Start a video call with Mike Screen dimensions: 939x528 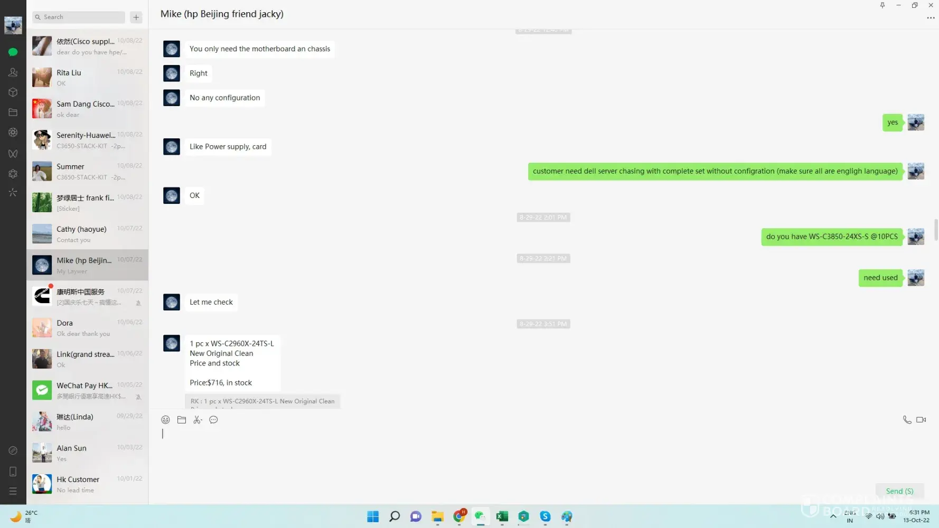(x=921, y=420)
